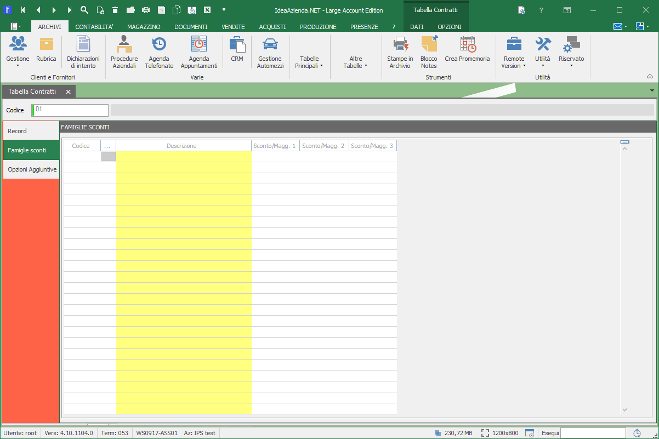Create new record with page-plus icon
659x439 pixels.
100,10
